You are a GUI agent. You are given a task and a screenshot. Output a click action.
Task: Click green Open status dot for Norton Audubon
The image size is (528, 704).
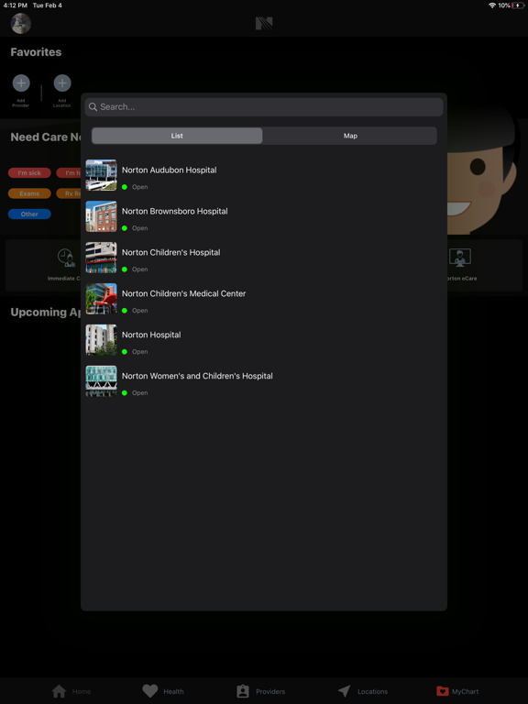coord(125,187)
